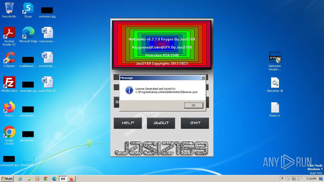Launch Edge from the taskbar
324x182 pixels.
(54, 179)
